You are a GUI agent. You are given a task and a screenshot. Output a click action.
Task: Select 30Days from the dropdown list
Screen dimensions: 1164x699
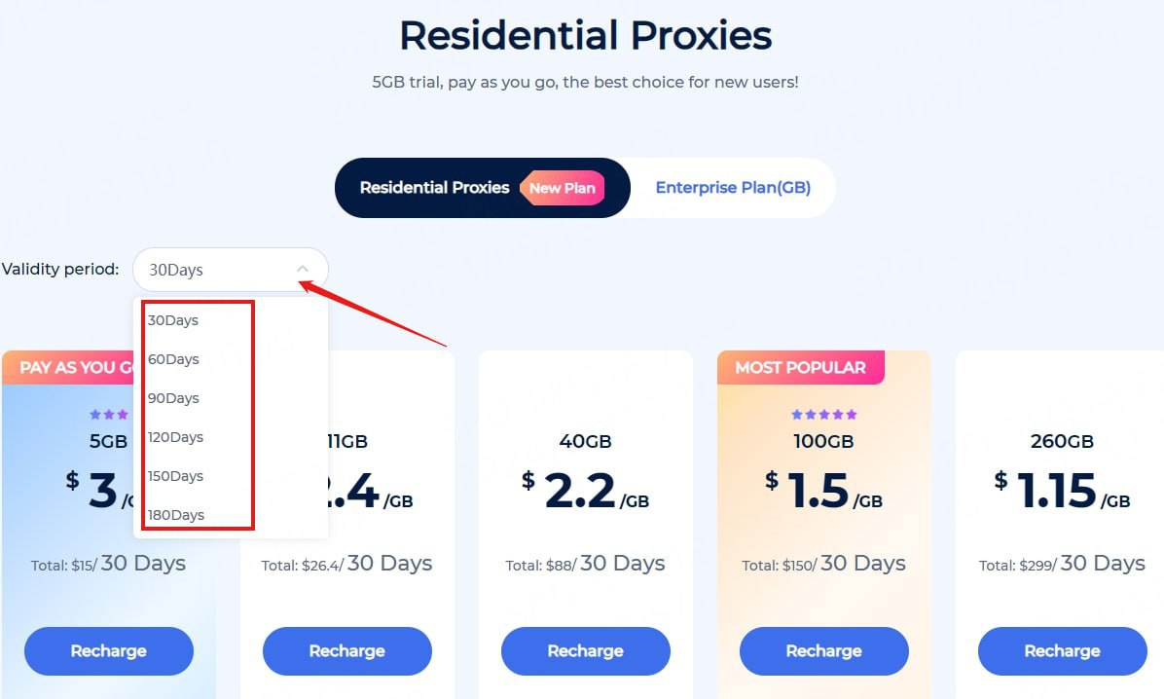point(173,320)
